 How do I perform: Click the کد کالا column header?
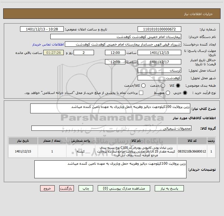point(192,141)
